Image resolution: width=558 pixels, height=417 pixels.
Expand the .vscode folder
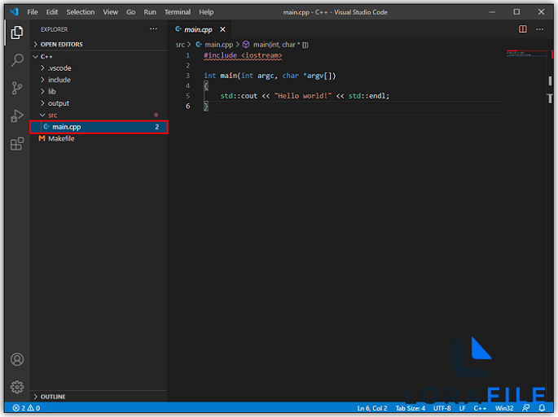point(99,67)
